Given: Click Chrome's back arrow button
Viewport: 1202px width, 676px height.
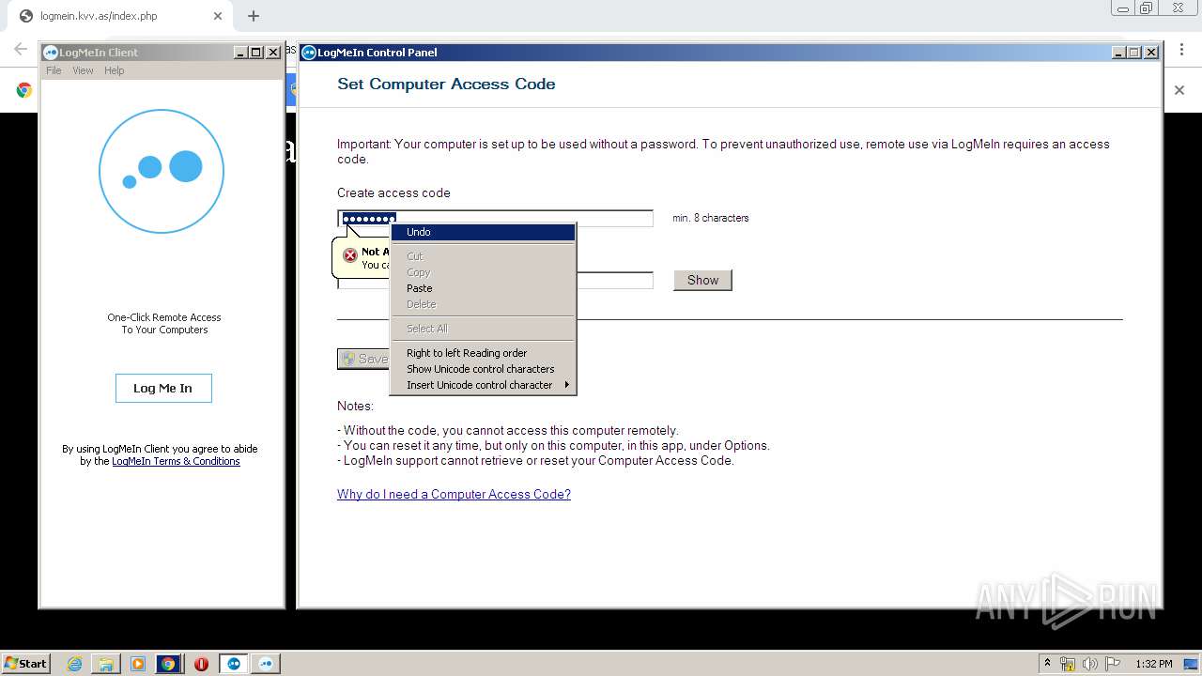Looking at the screenshot, I should click(x=20, y=49).
